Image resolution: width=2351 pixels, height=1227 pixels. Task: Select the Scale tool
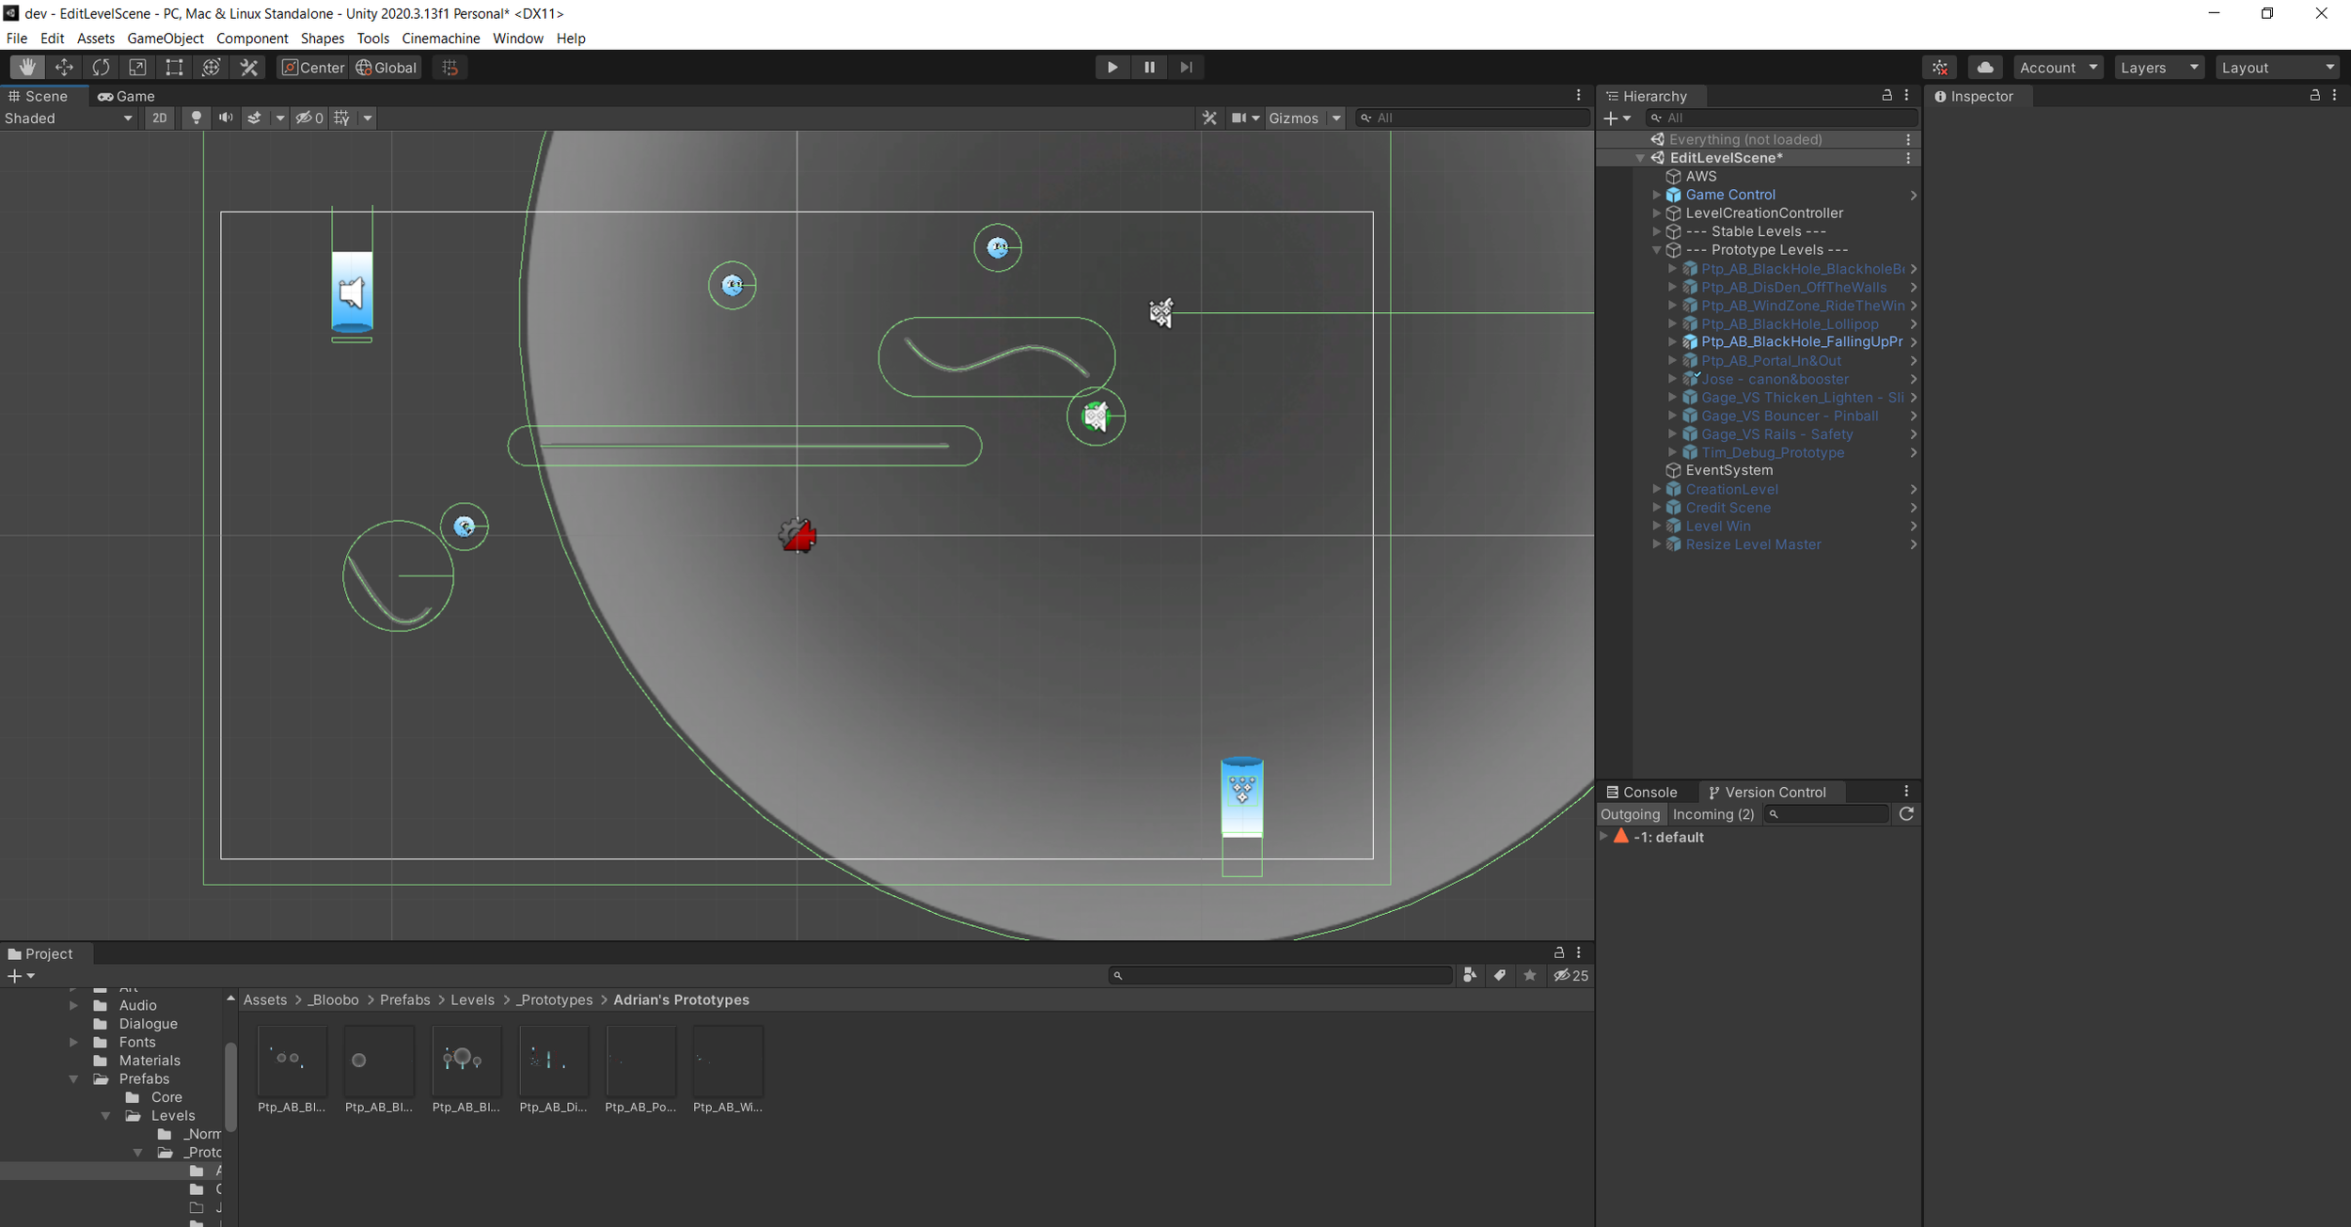point(137,67)
